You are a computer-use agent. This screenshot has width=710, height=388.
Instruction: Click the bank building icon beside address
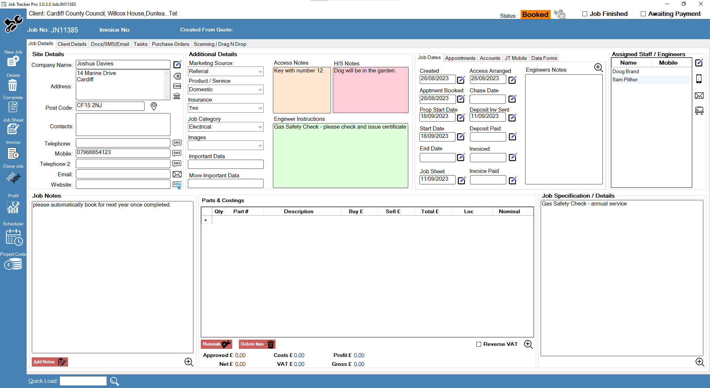(177, 96)
